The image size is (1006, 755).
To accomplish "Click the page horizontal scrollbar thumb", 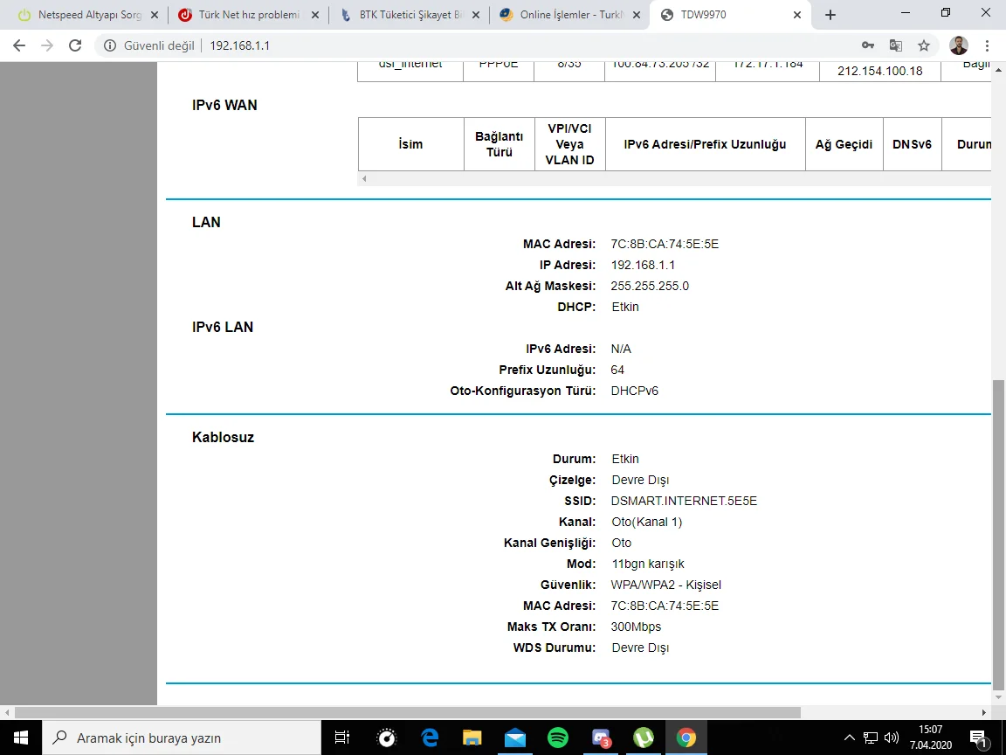I will [x=408, y=712].
